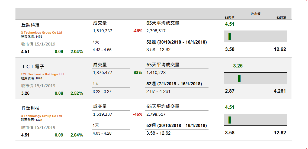
Task: Click the TCL price change value 0.08
Action: click(x=59, y=93)
